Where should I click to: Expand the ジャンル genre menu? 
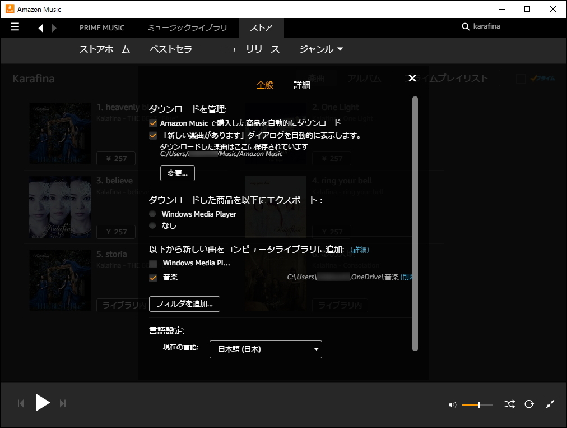coord(320,49)
